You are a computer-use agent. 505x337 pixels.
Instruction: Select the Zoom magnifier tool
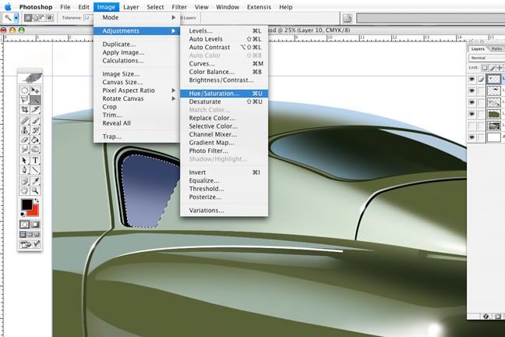(x=35, y=190)
